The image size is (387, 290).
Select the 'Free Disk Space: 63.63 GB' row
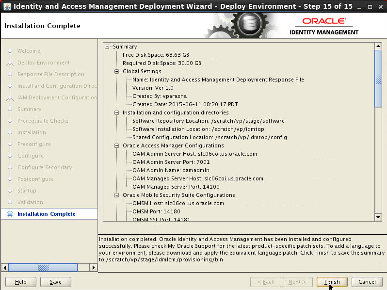(156, 55)
